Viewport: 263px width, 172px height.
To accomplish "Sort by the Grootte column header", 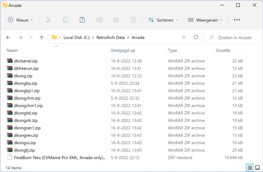I will click(223, 50).
